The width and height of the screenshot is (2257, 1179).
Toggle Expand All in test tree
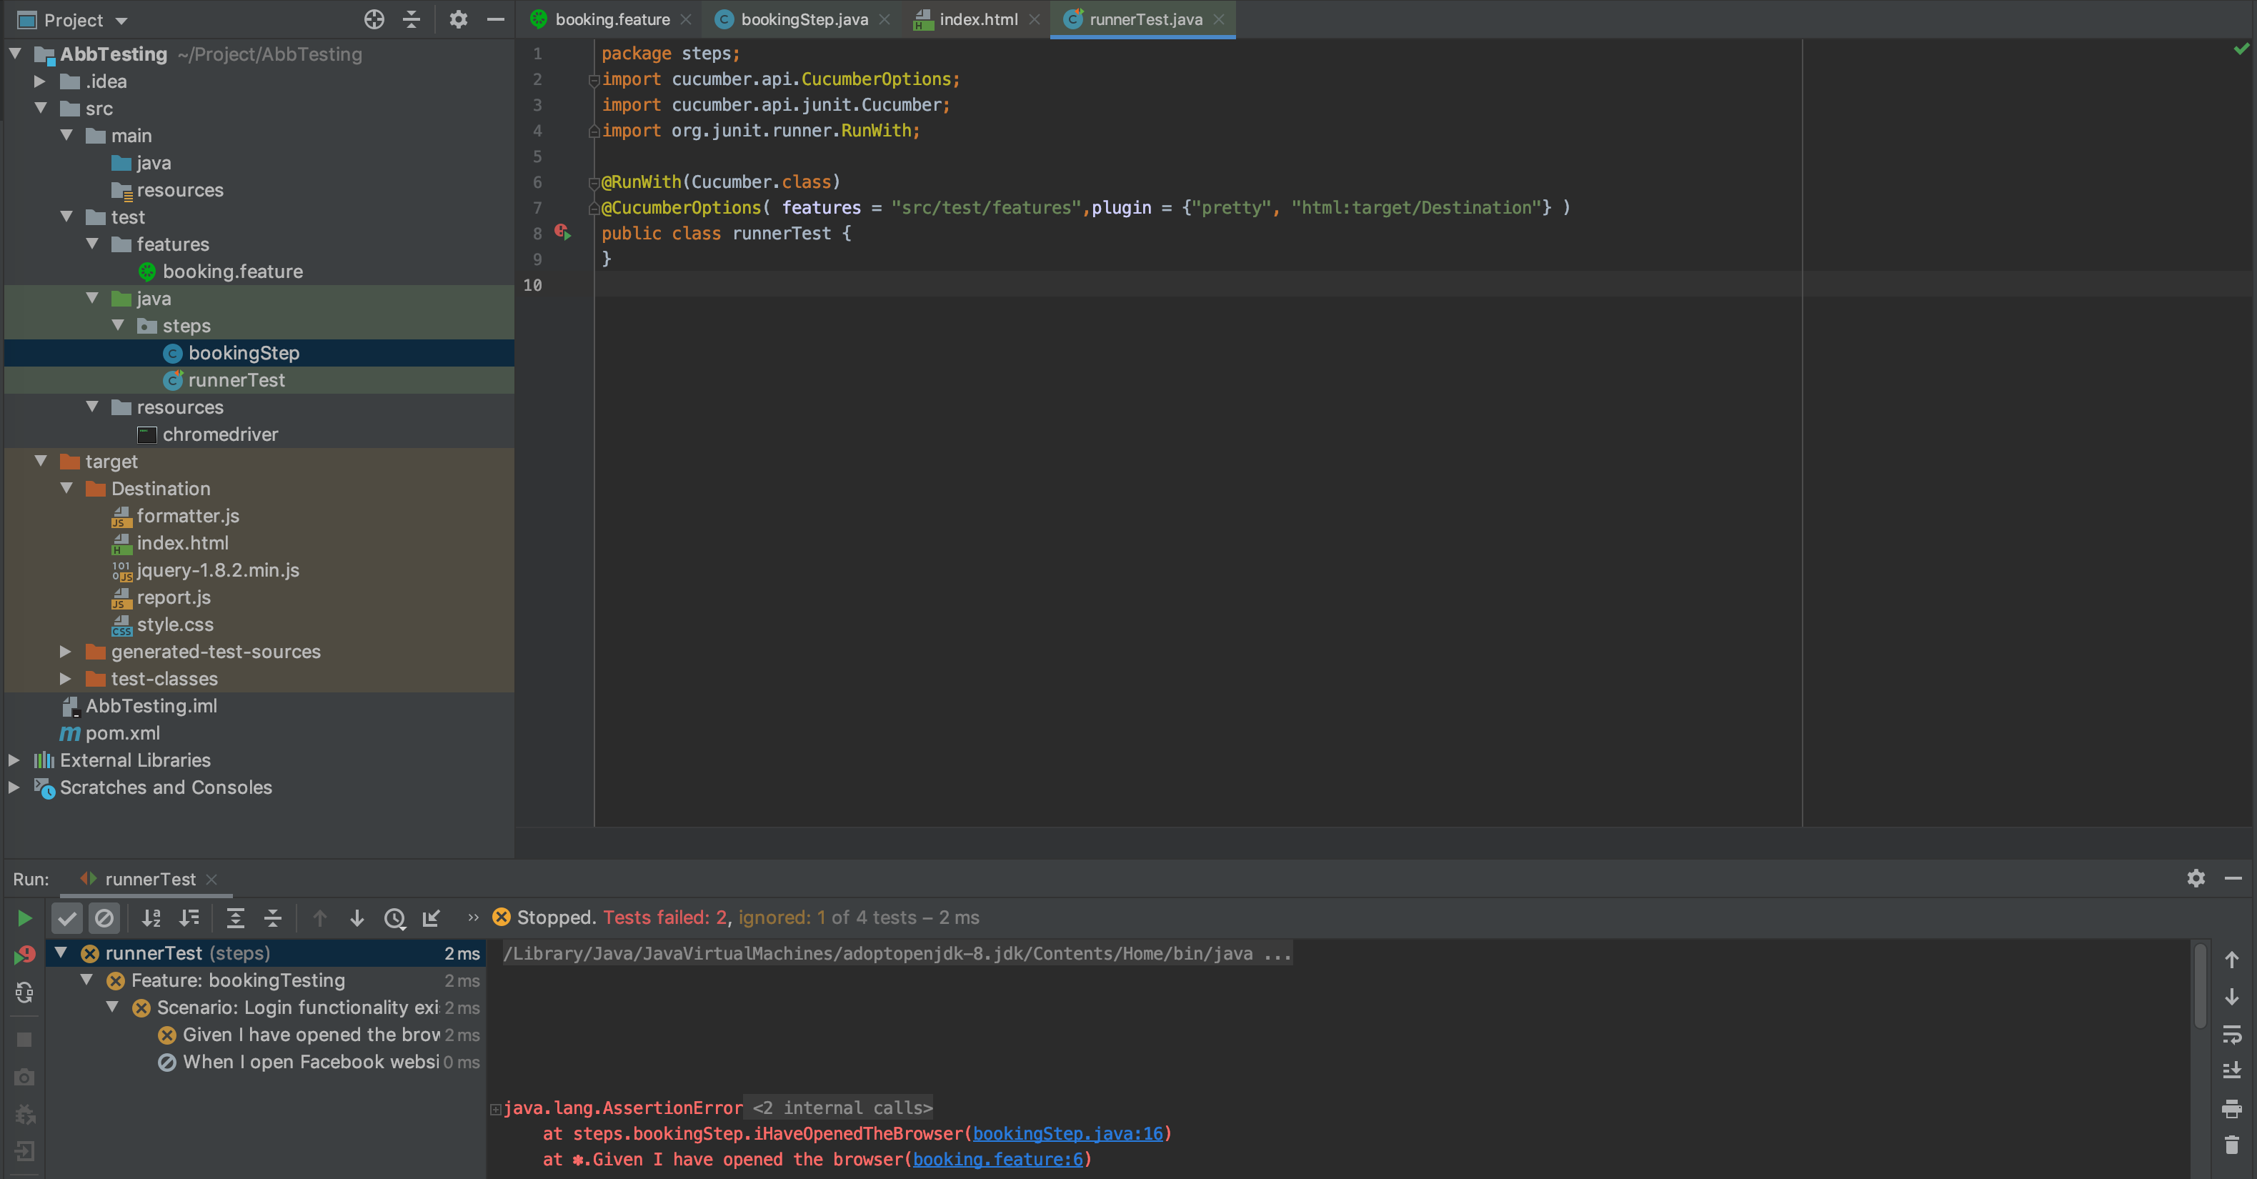pyautogui.click(x=236, y=919)
